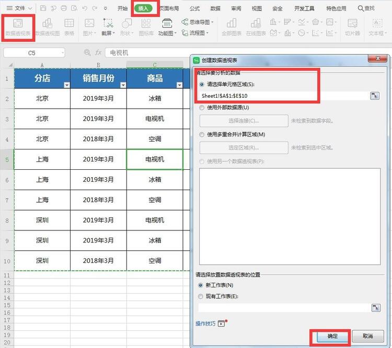392x348 pixels.
Task: Switch to the 插入 tab
Action: pos(143,8)
